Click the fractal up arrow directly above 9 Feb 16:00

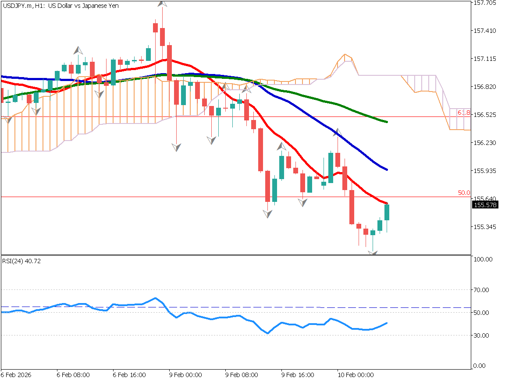tap(281, 147)
